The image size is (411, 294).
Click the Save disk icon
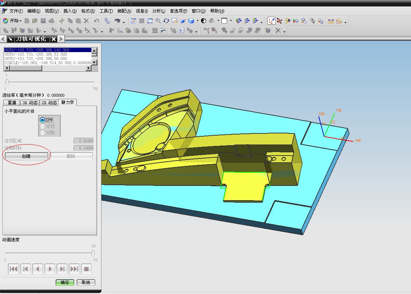[43, 21]
